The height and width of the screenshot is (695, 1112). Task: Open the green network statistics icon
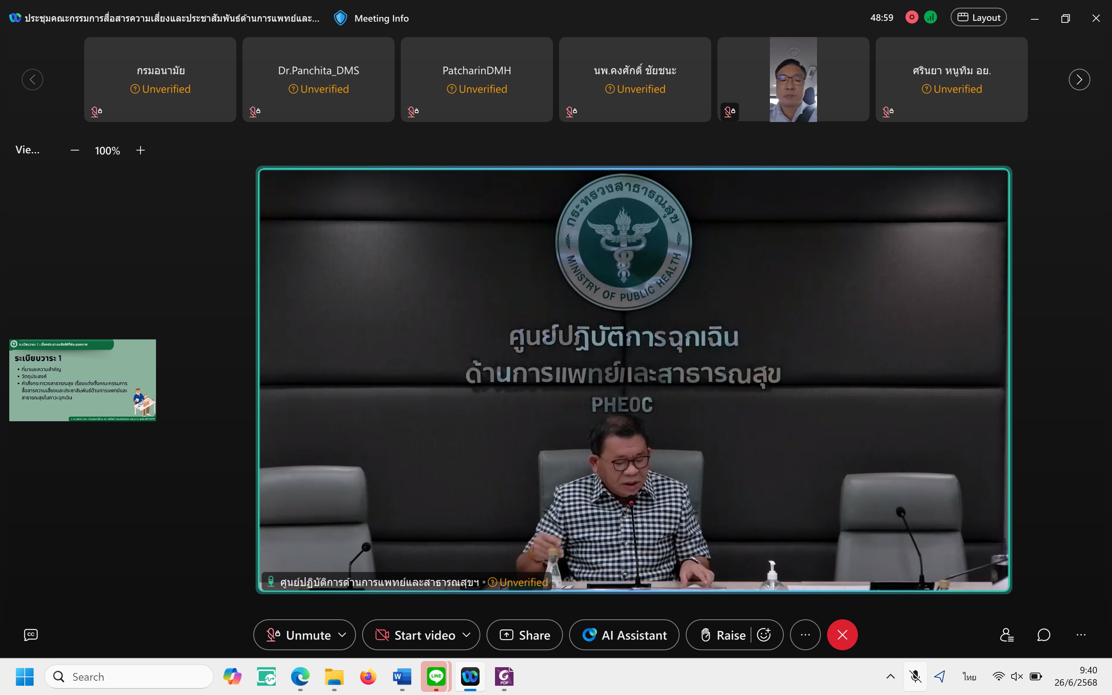coord(931,17)
